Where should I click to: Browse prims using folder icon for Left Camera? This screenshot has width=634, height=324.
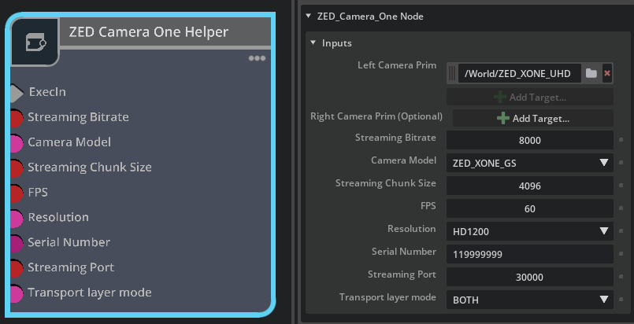(591, 73)
